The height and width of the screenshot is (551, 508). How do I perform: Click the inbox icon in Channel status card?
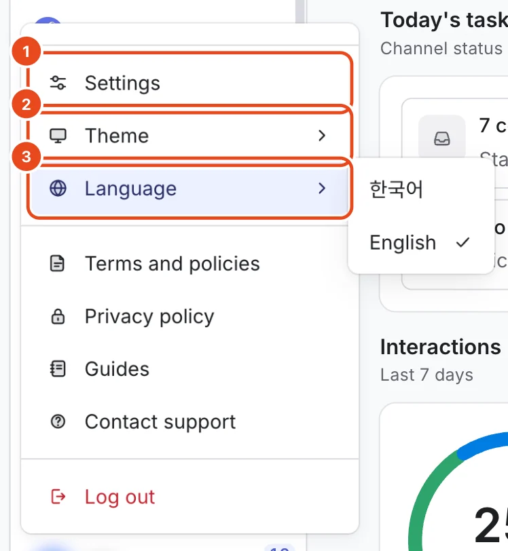click(442, 138)
